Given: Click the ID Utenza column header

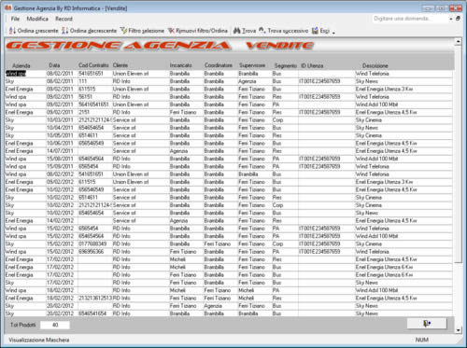Looking at the screenshot, I should click(312, 65).
